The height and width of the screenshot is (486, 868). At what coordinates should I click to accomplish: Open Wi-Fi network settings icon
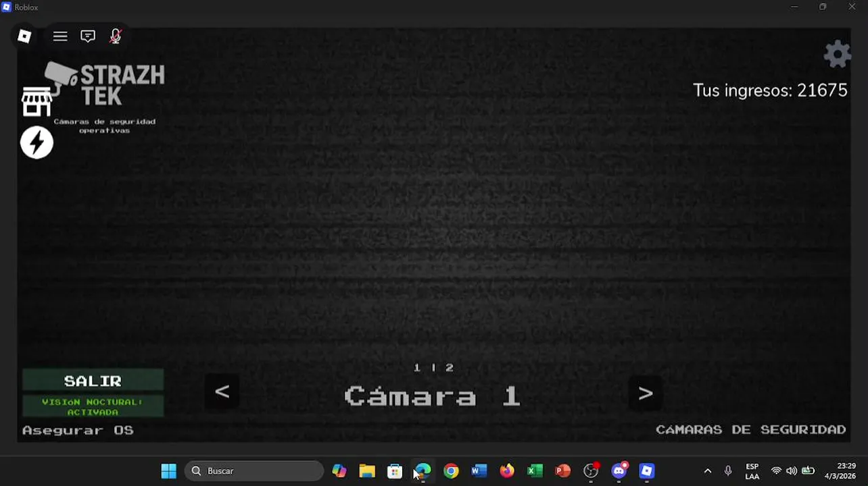(776, 471)
